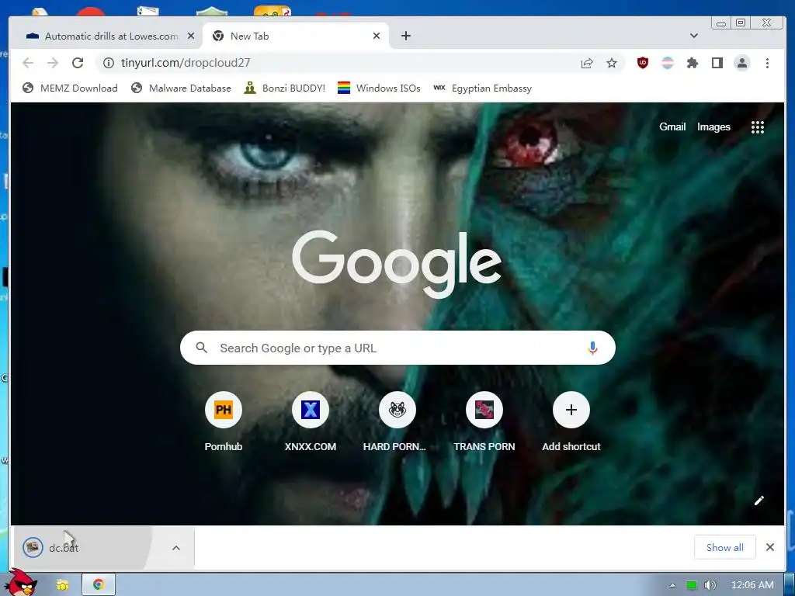Open the Extensions puzzle menu

pos(692,63)
